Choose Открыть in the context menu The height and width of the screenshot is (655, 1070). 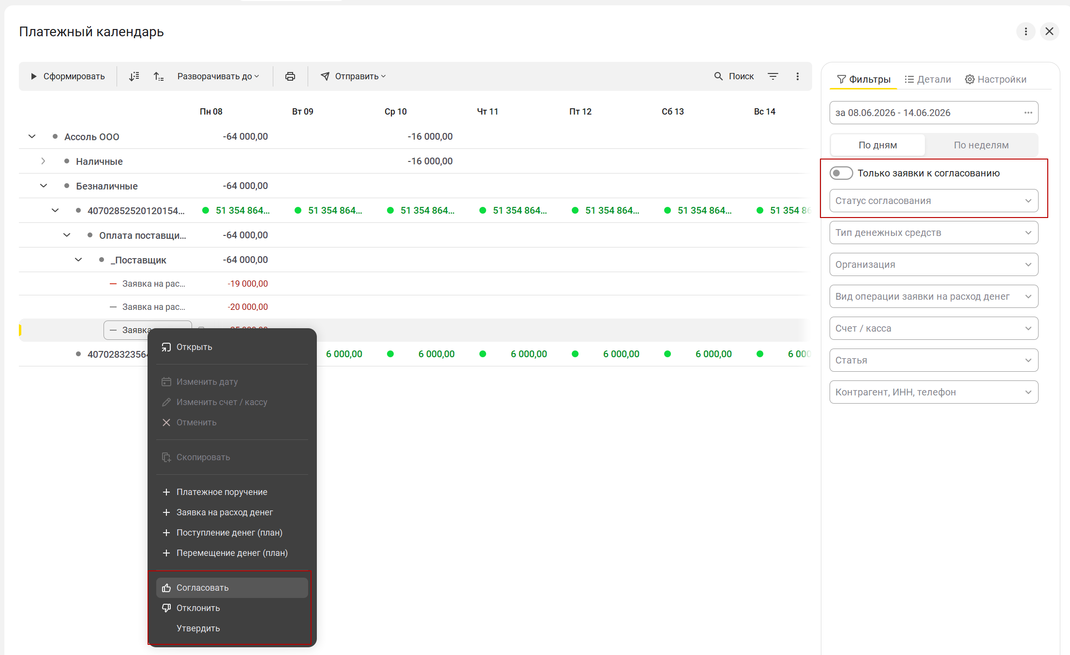[232, 347]
